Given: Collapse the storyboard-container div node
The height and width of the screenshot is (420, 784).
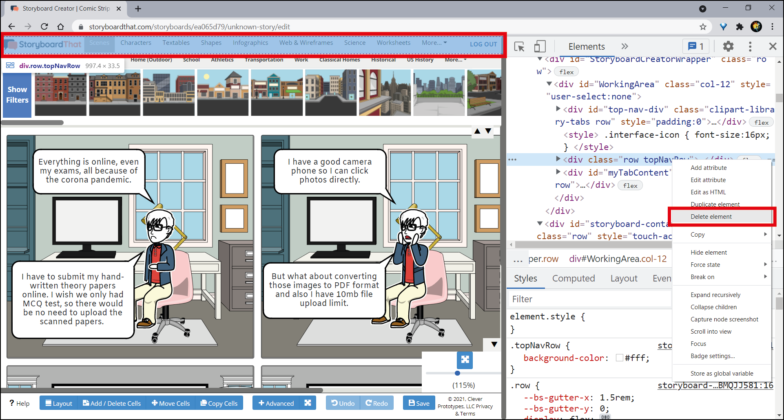Looking at the screenshot, I should (x=540, y=223).
